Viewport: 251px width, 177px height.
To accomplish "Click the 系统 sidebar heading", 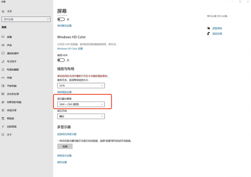I will click(4, 27).
